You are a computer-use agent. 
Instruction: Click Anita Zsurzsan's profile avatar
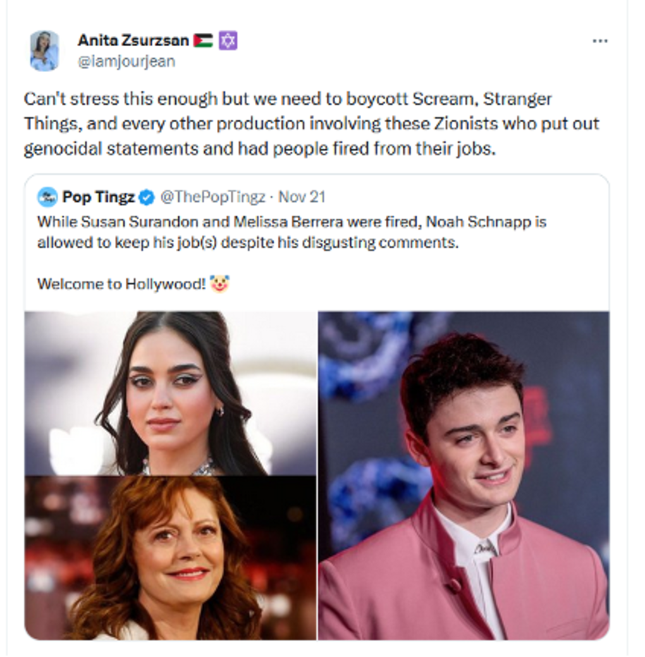[44, 51]
